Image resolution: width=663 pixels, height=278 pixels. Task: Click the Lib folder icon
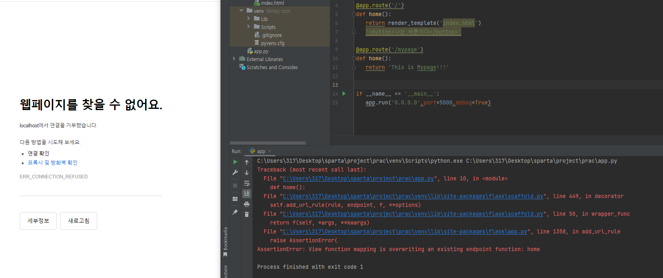257,18
